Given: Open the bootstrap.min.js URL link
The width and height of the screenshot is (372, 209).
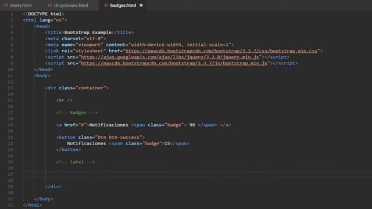Looking at the screenshot, I should tap(174, 63).
